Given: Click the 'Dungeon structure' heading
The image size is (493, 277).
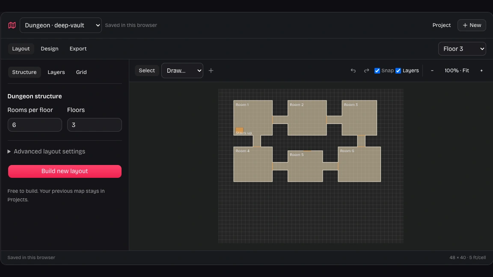Looking at the screenshot, I should tap(35, 97).
